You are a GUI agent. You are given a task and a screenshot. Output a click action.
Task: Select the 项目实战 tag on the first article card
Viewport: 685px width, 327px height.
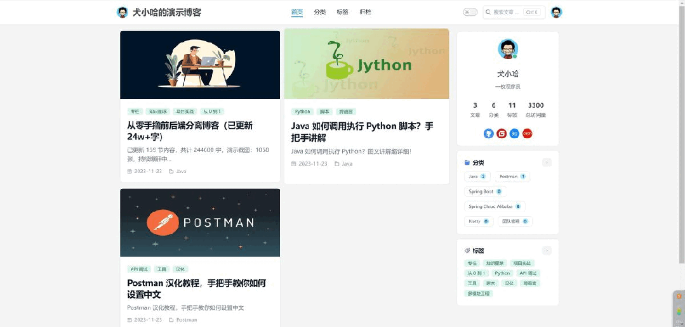click(x=185, y=112)
